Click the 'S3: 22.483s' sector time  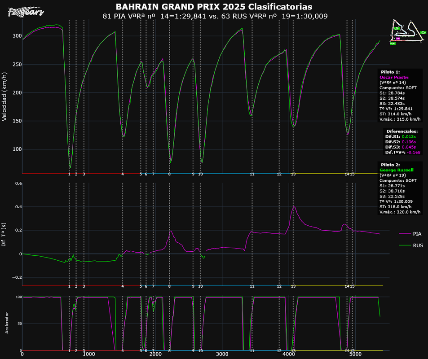(392, 103)
